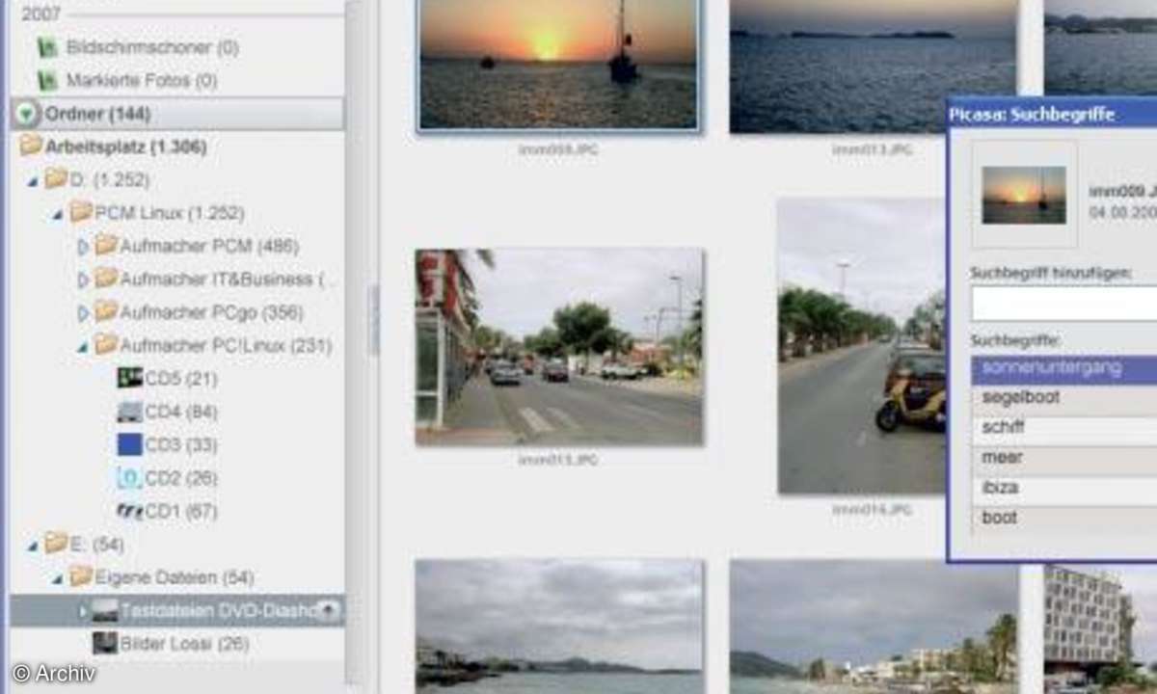Click the Bildschirmschoner album icon
This screenshot has height=694, width=1157.
tap(47, 47)
